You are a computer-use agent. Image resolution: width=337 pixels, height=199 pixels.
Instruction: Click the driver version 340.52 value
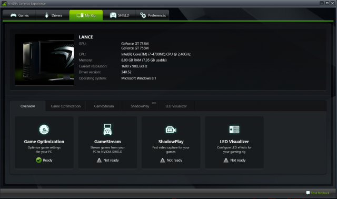(x=126, y=72)
